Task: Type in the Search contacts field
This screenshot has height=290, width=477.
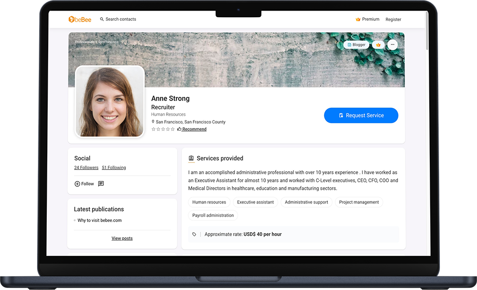Action: tap(121, 19)
